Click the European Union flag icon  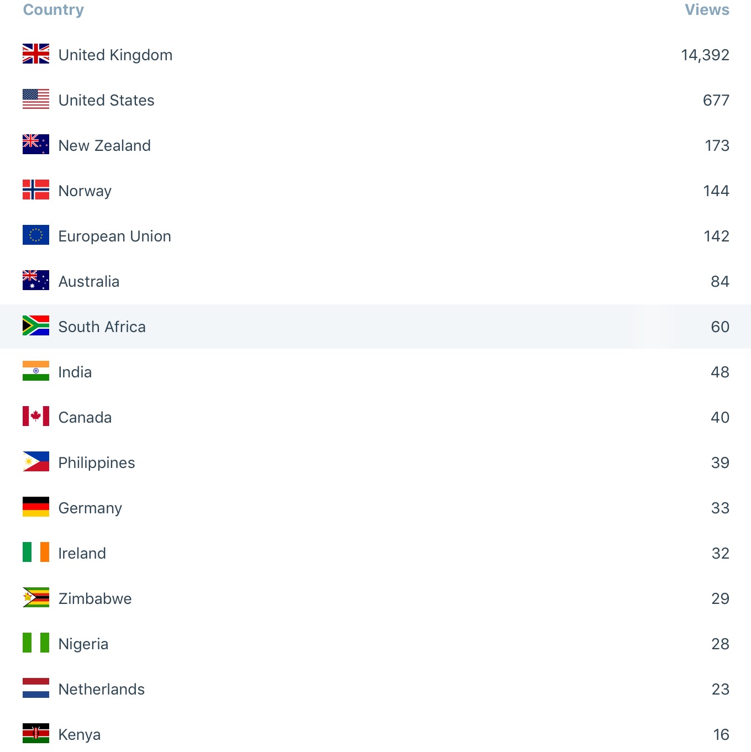pyautogui.click(x=36, y=235)
